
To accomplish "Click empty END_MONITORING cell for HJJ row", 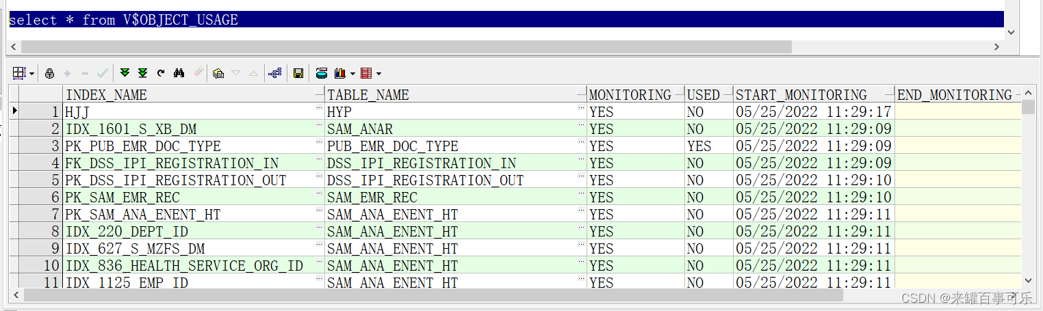I will pos(958,111).
